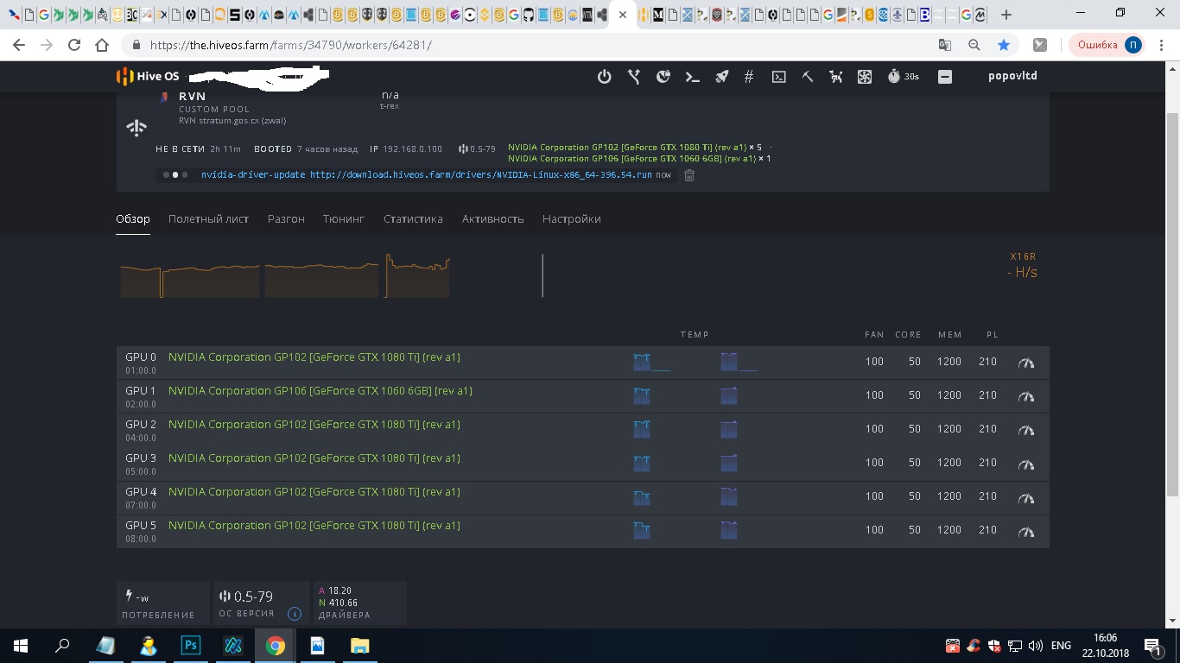Open the Статистика tab
This screenshot has height=663, width=1180.
pyautogui.click(x=413, y=219)
